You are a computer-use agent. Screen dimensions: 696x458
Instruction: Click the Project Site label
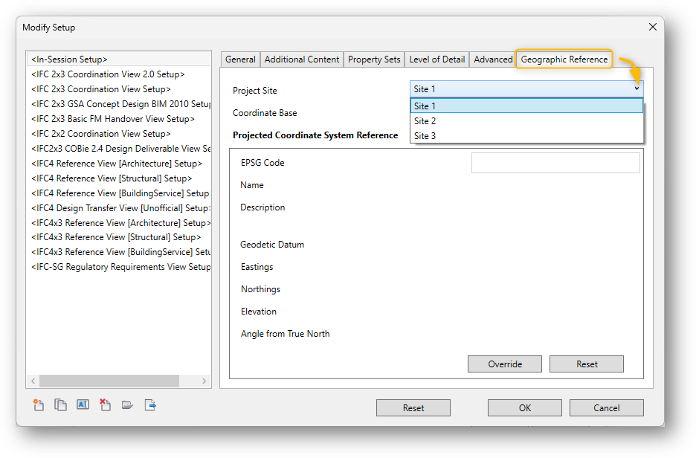tap(255, 91)
